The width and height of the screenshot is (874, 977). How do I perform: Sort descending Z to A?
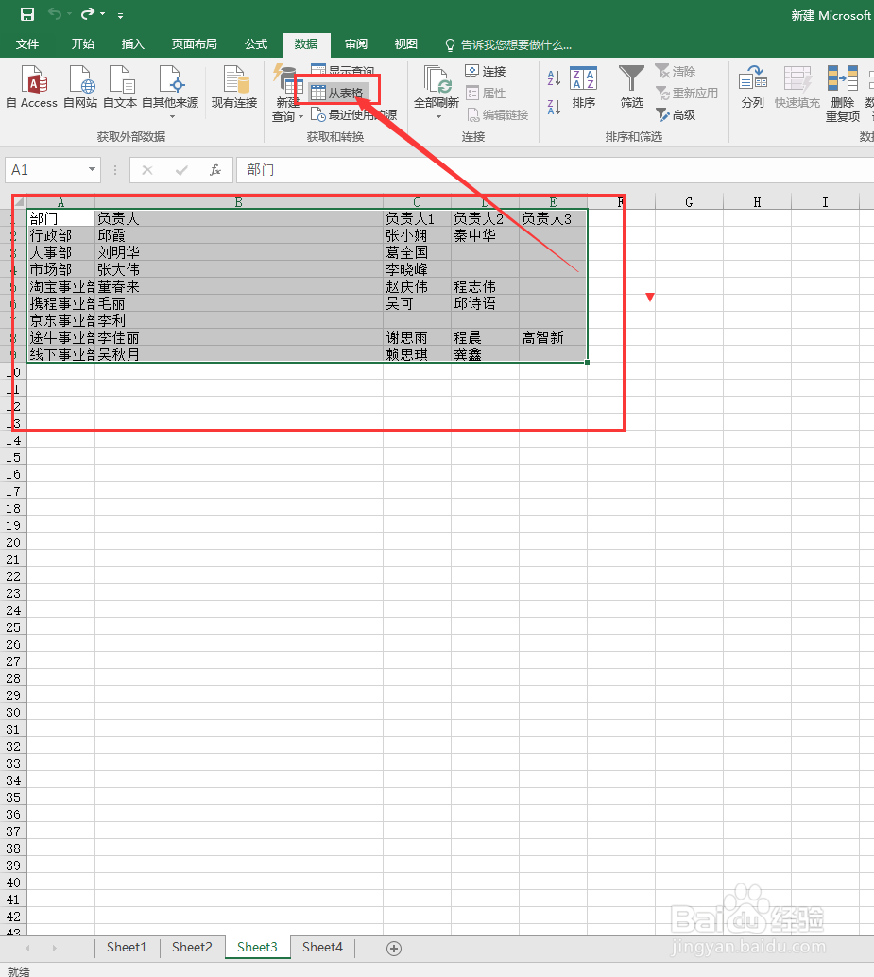[x=554, y=107]
